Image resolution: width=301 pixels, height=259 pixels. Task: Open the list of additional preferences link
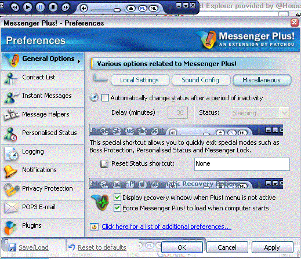tap(166, 227)
